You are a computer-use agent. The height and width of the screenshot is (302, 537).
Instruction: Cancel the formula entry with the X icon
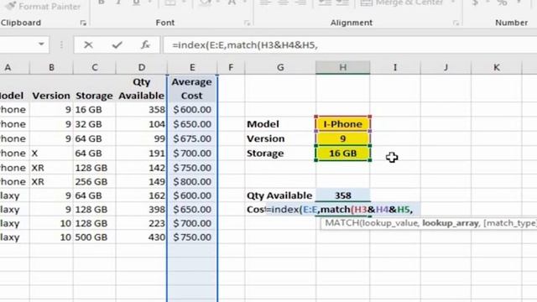point(88,44)
